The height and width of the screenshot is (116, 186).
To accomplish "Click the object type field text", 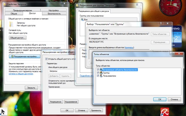I will (119, 34).
